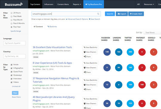
Task: Click the Export button
Action: (122, 14)
